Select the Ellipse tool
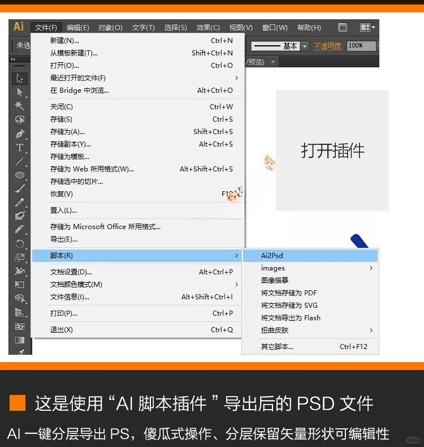This screenshot has height=447, width=424. click(20, 175)
